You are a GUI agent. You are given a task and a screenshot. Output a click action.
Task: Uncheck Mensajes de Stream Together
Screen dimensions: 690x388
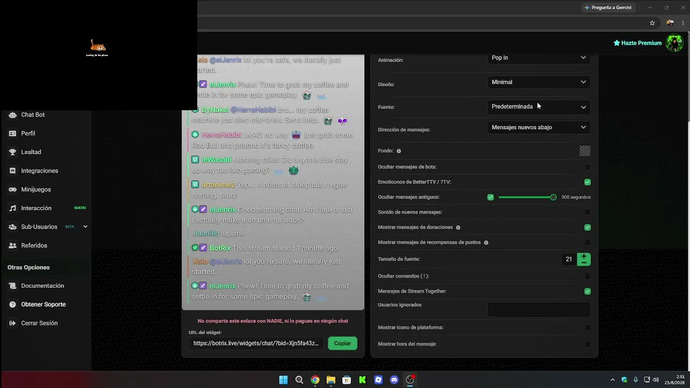[588, 292]
